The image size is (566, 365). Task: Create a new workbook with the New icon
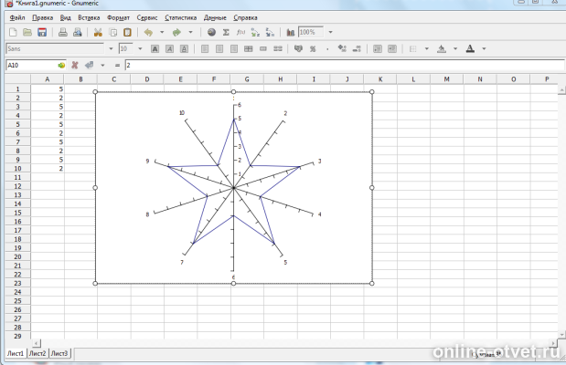point(13,33)
